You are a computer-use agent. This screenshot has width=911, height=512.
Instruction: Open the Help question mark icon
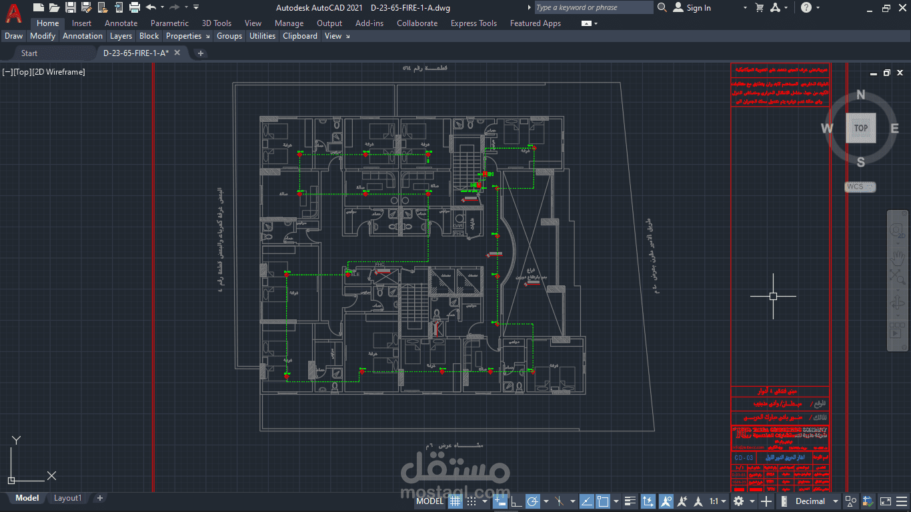pyautogui.click(x=806, y=7)
